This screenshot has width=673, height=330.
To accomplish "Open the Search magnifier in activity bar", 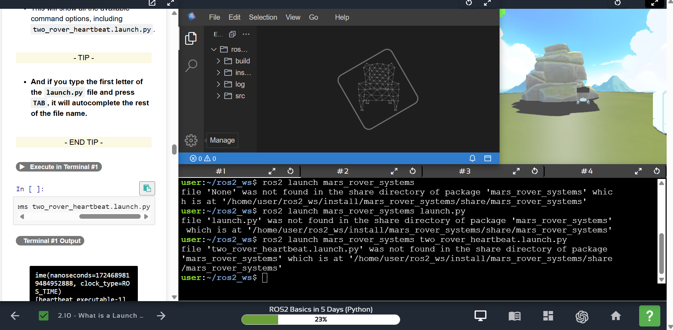I will tap(191, 66).
